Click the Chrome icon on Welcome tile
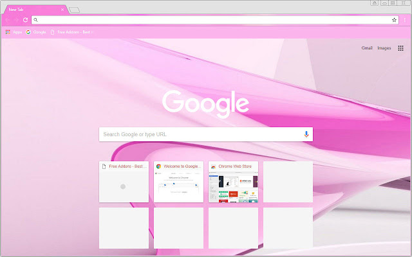This screenshot has width=412, height=257. [159, 166]
